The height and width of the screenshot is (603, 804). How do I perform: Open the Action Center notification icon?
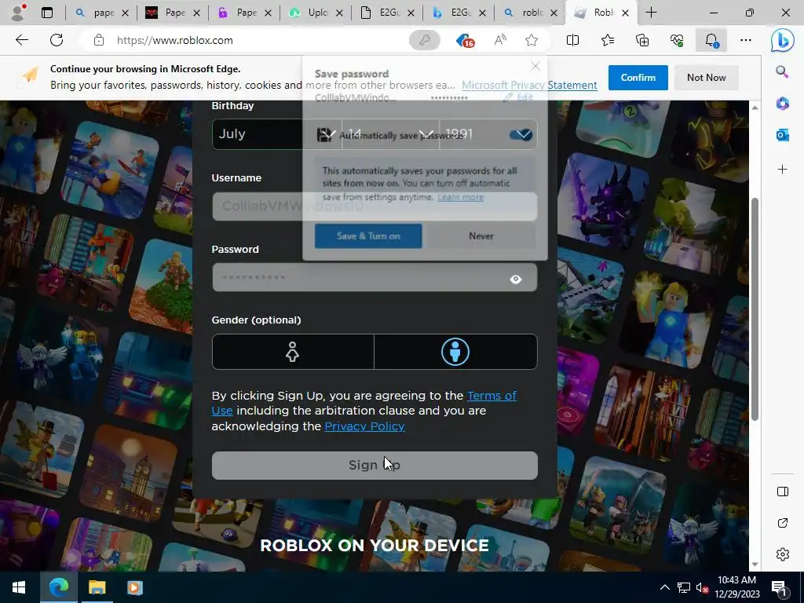pyautogui.click(x=780, y=587)
